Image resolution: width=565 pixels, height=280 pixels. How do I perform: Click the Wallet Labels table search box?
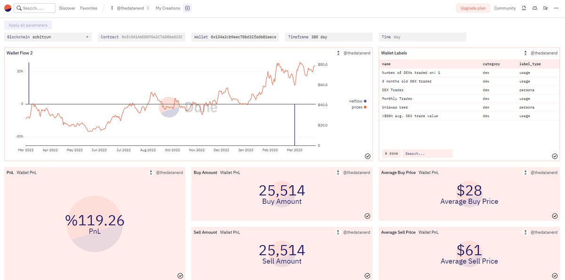click(428, 153)
